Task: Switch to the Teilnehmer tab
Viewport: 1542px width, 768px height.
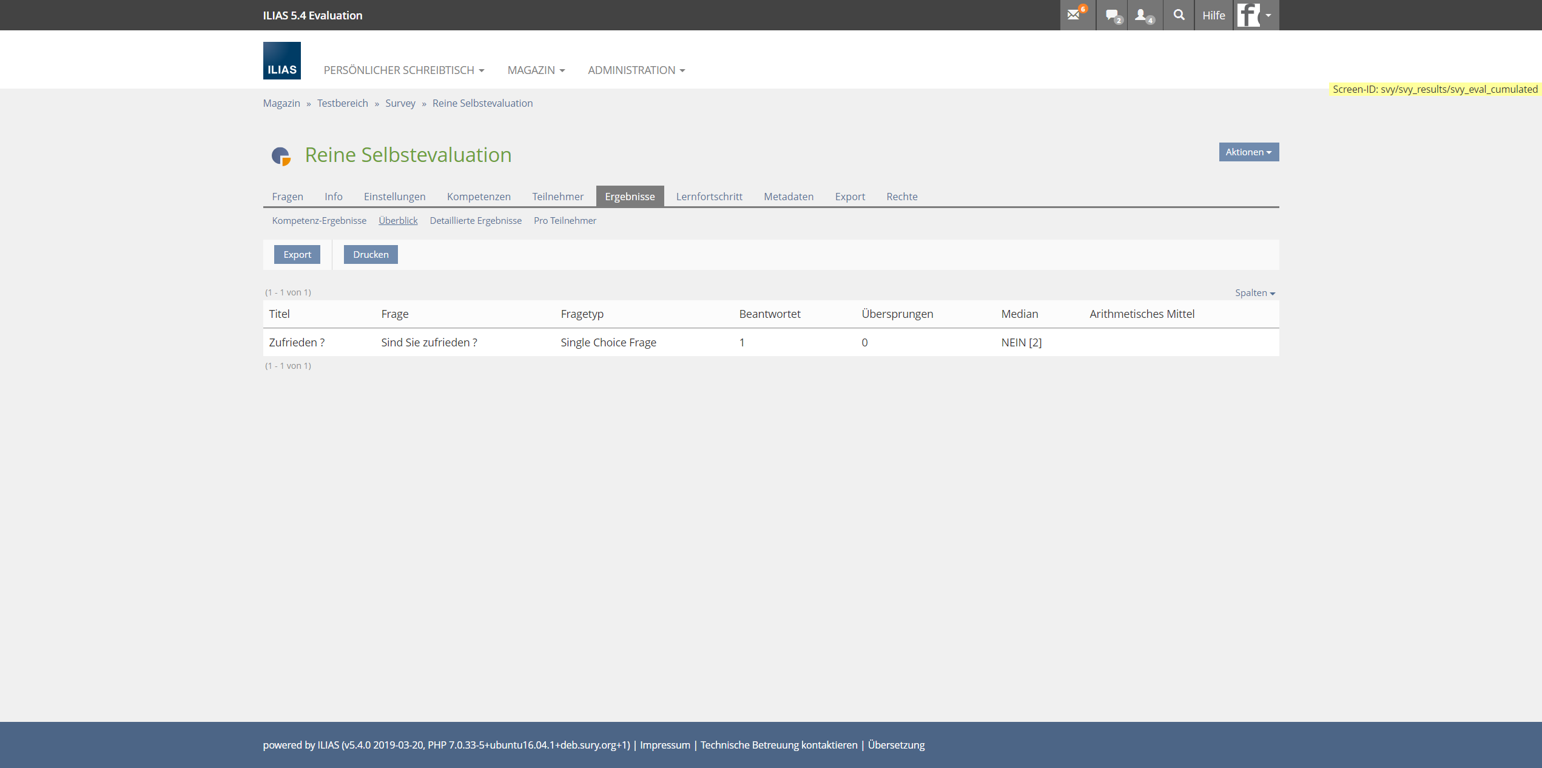Action: pos(557,197)
